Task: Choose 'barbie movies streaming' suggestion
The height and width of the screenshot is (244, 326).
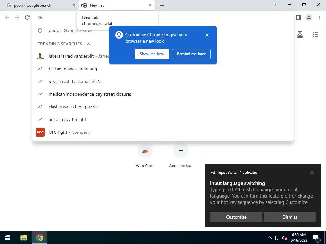Action: (x=163, y=69)
